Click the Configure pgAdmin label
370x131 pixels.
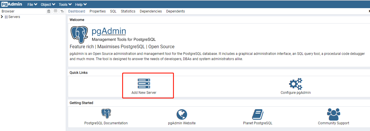click(x=295, y=93)
